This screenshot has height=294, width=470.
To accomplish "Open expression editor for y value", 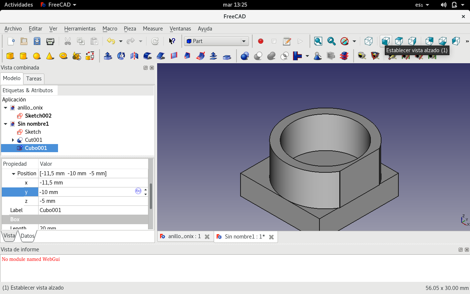I will pyautogui.click(x=138, y=191).
